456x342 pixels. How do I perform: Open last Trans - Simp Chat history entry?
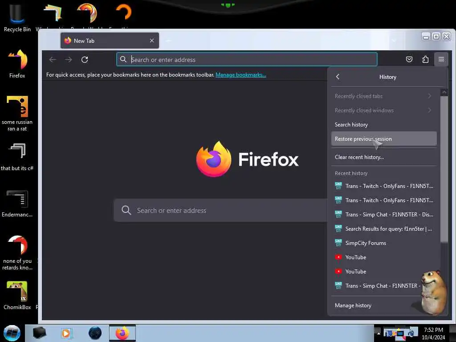pos(378,285)
